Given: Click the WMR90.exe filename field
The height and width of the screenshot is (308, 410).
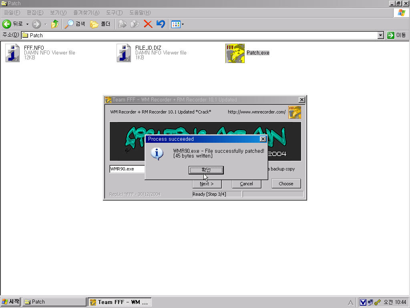Looking at the screenshot, I should [x=127, y=169].
